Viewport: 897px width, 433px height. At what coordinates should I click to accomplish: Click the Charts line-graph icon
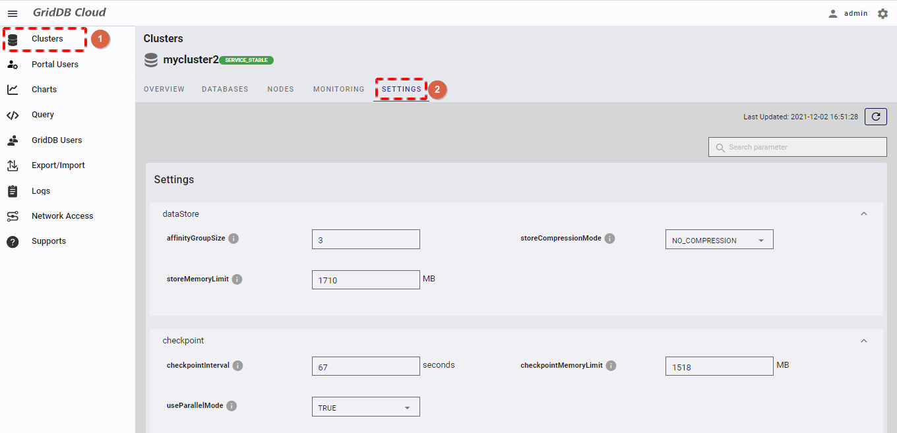pyautogui.click(x=13, y=90)
